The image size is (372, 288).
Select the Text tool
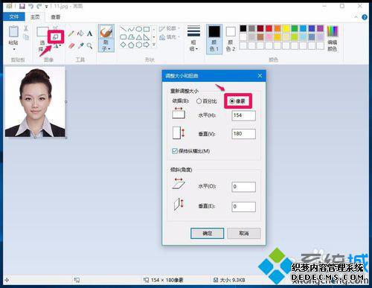(x=89, y=33)
